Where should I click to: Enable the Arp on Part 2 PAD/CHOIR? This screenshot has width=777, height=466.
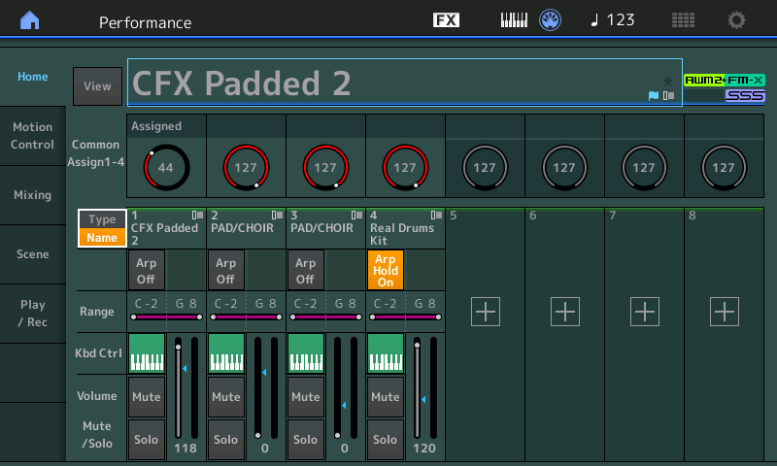point(226,269)
